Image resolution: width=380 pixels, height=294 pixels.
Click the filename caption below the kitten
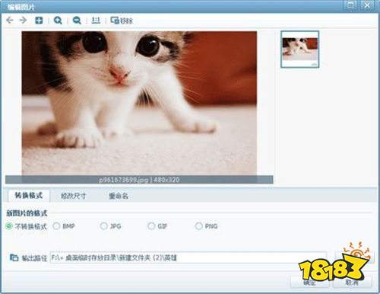tap(139, 180)
